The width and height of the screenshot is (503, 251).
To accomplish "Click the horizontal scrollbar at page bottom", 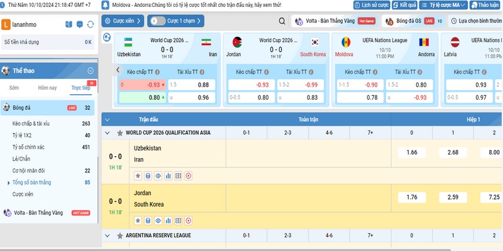I will click(224, 249).
